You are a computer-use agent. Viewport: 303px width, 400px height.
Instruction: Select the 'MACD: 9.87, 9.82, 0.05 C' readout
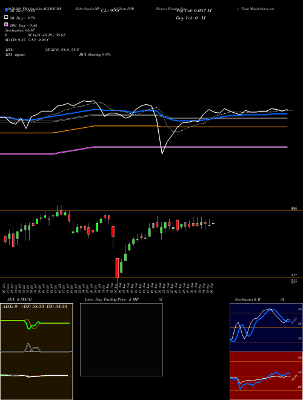(27, 40)
